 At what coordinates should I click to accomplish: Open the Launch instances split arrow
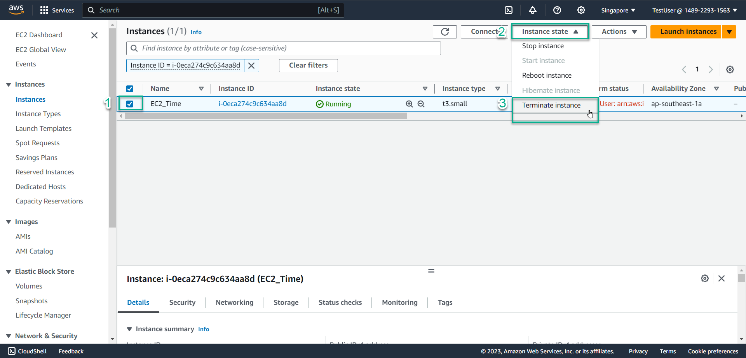point(729,32)
